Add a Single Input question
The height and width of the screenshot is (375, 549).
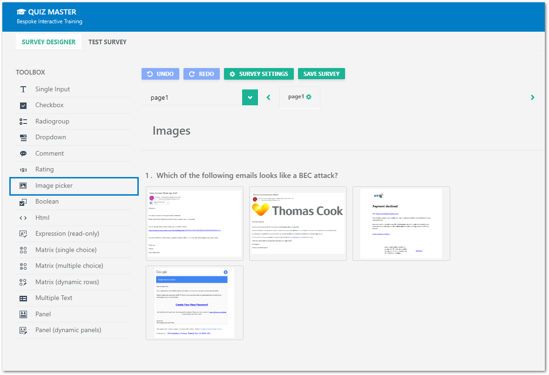click(x=73, y=89)
